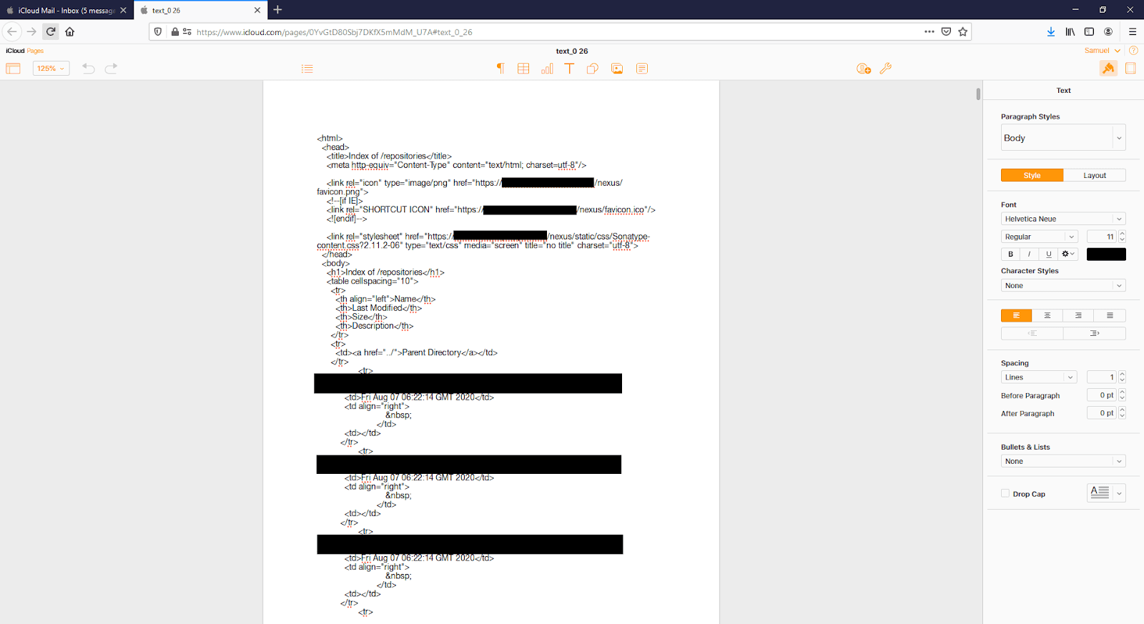Toggle italic text formatting
The height and width of the screenshot is (624, 1144).
pyautogui.click(x=1029, y=254)
